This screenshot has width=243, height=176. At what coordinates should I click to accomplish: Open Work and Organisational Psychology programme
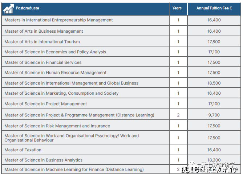click(x=71, y=138)
